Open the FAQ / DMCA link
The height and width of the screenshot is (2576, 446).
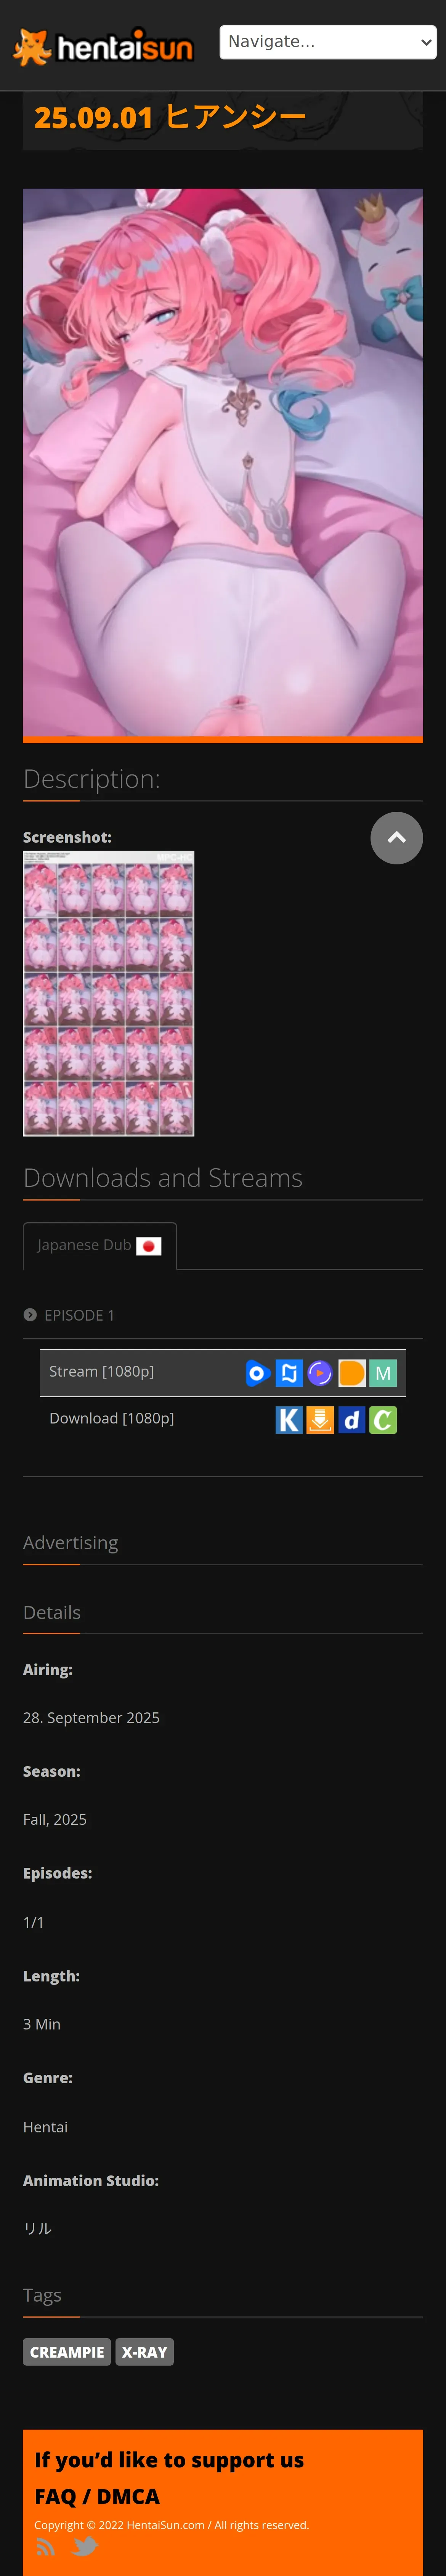click(97, 2497)
